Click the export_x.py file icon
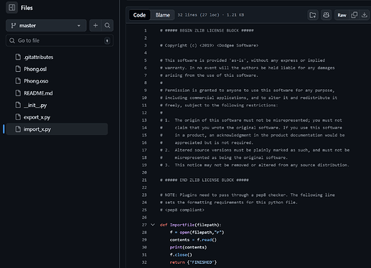 18,117
